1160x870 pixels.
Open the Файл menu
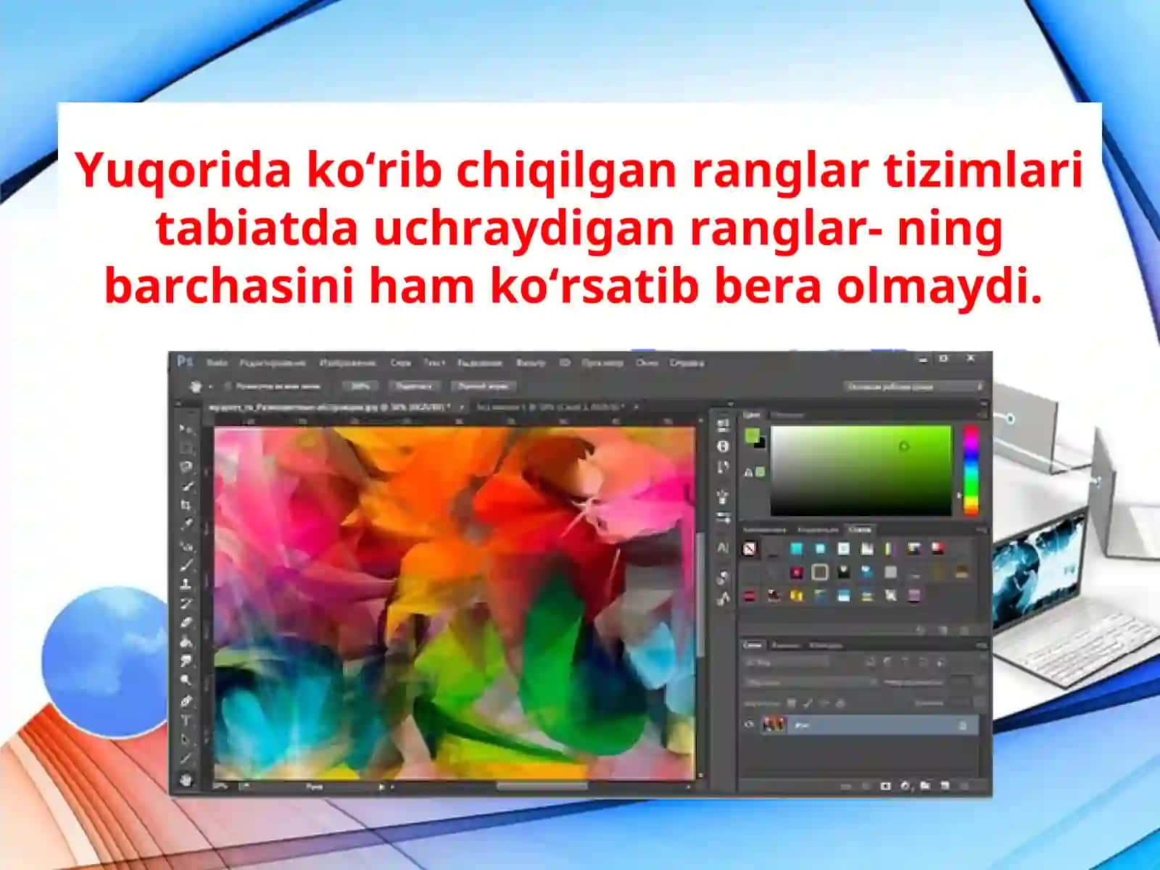217,362
